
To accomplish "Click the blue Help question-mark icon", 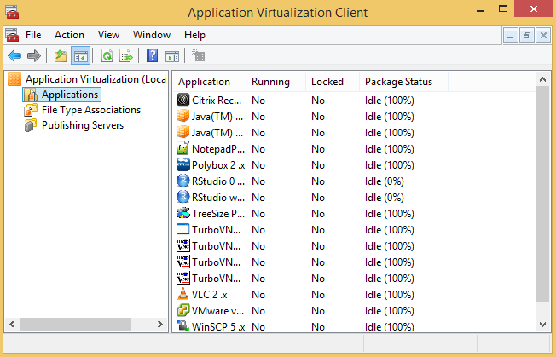I will pyautogui.click(x=152, y=55).
